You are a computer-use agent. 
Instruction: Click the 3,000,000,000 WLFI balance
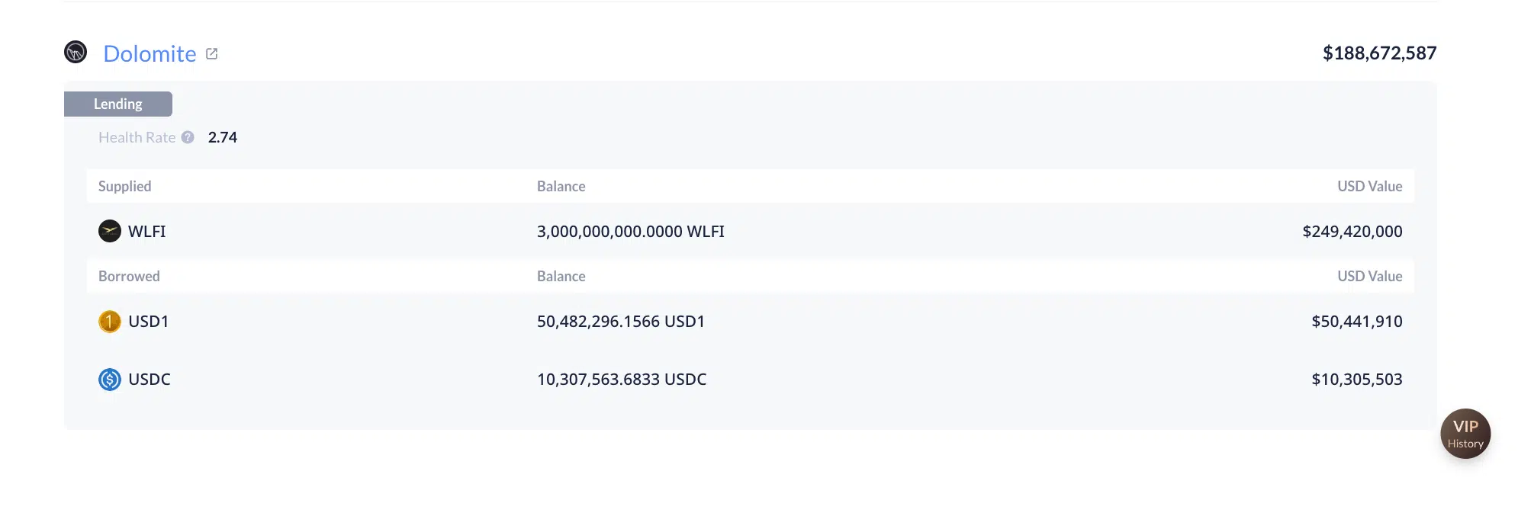pos(630,231)
